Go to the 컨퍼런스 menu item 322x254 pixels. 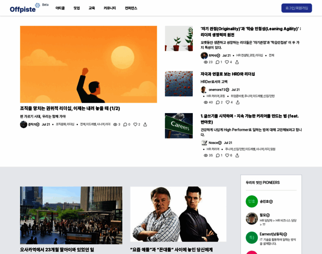coord(131,8)
